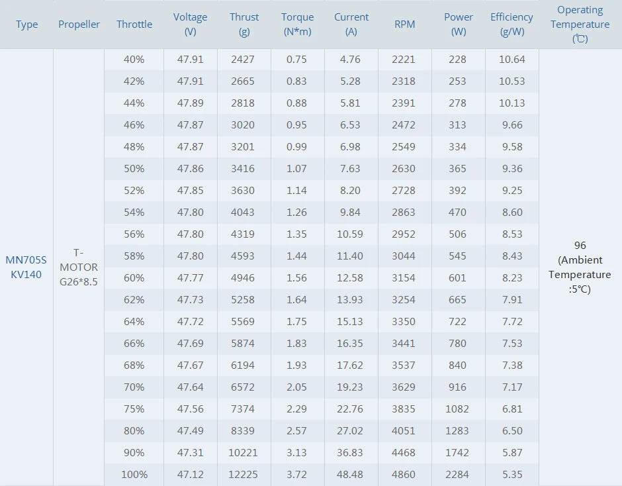Select the Thrust (g) column header

click(244, 24)
